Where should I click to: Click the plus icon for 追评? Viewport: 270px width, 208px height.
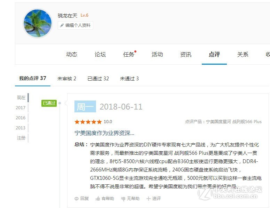pyautogui.click(x=149, y=199)
